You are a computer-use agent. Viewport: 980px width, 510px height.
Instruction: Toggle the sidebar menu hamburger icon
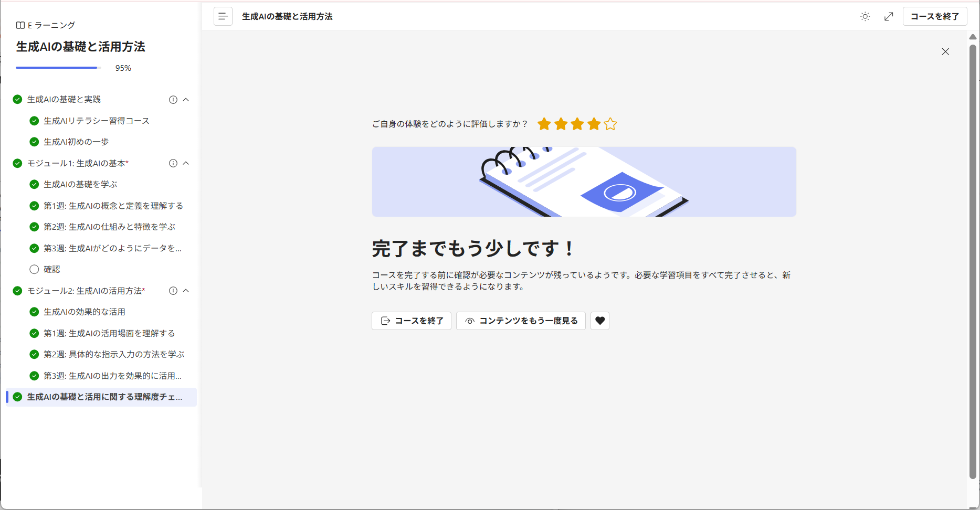tap(223, 16)
